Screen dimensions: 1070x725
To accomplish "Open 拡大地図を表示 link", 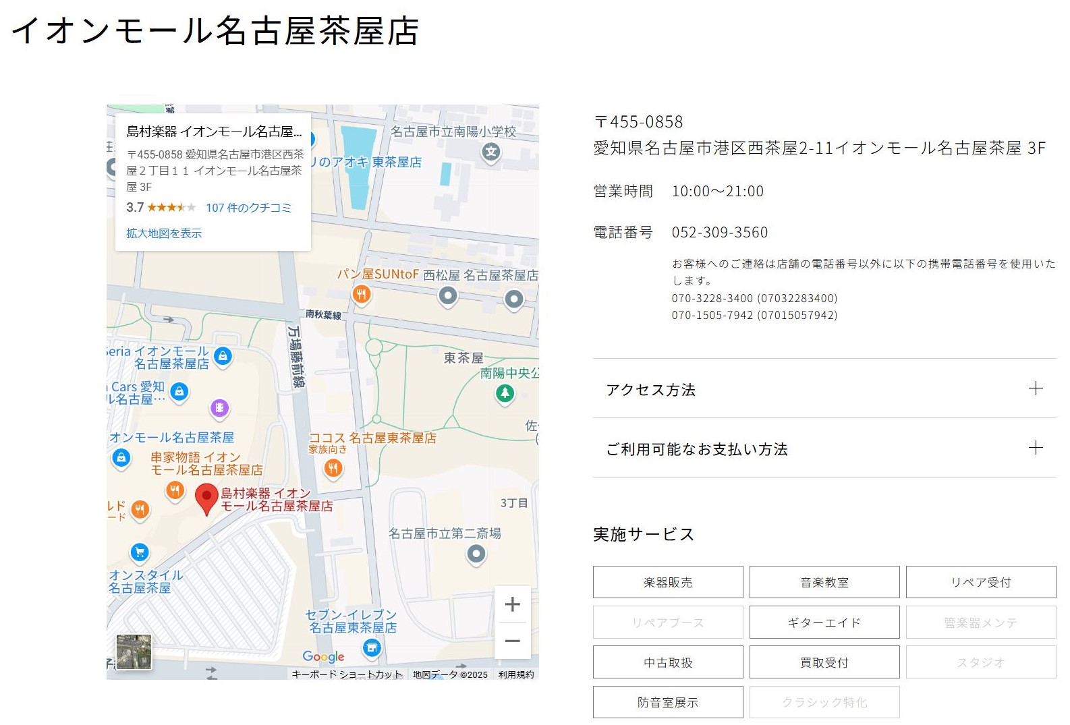I will 164,233.
